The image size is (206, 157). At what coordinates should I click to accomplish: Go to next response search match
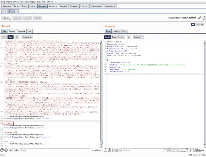point(120,150)
